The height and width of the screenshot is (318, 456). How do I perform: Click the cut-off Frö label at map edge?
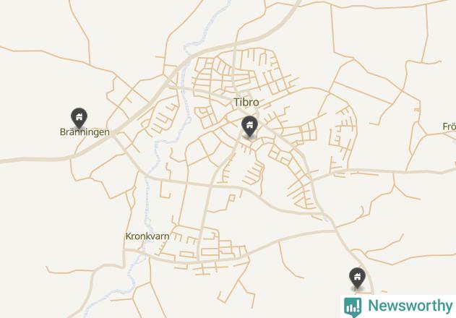tap(449, 126)
